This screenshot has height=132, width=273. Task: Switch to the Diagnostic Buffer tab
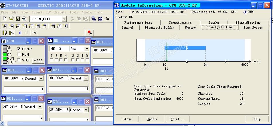coord(159,27)
